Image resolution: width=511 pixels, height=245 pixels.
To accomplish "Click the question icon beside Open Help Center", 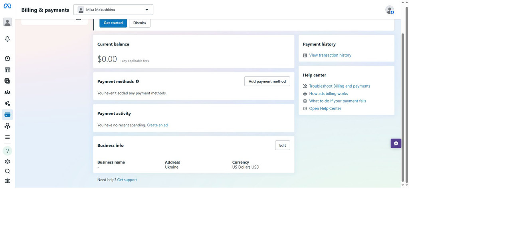I will [x=305, y=109].
